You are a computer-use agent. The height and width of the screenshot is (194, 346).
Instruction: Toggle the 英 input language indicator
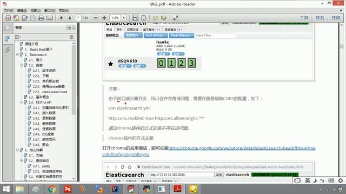(x=308, y=181)
